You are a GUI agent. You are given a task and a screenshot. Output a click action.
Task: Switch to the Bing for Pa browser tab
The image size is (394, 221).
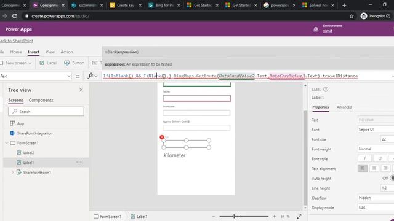164,5
